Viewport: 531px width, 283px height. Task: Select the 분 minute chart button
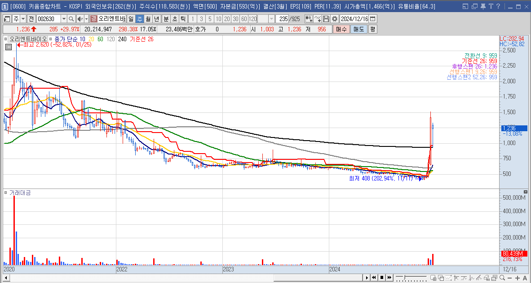click(x=166, y=19)
